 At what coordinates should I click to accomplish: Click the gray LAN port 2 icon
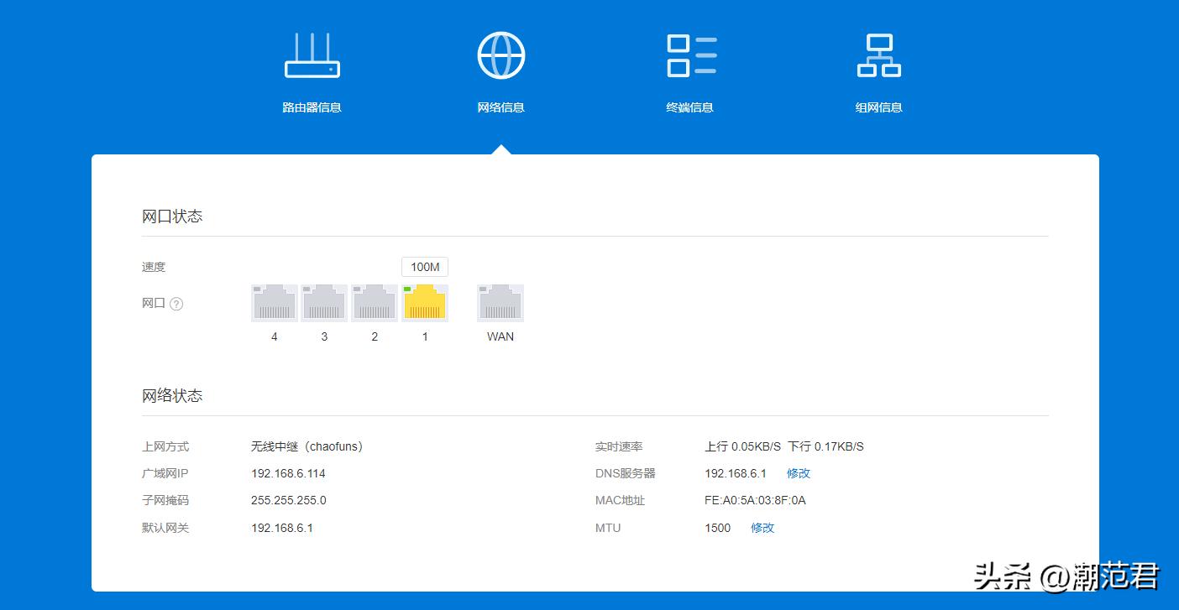[375, 303]
